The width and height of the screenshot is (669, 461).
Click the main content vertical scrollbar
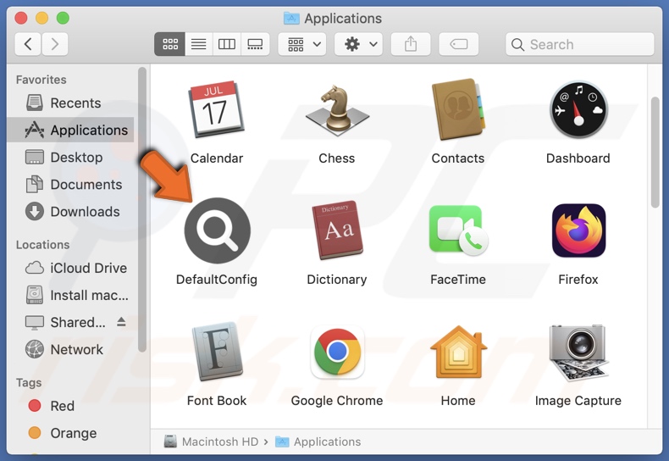(x=655, y=153)
